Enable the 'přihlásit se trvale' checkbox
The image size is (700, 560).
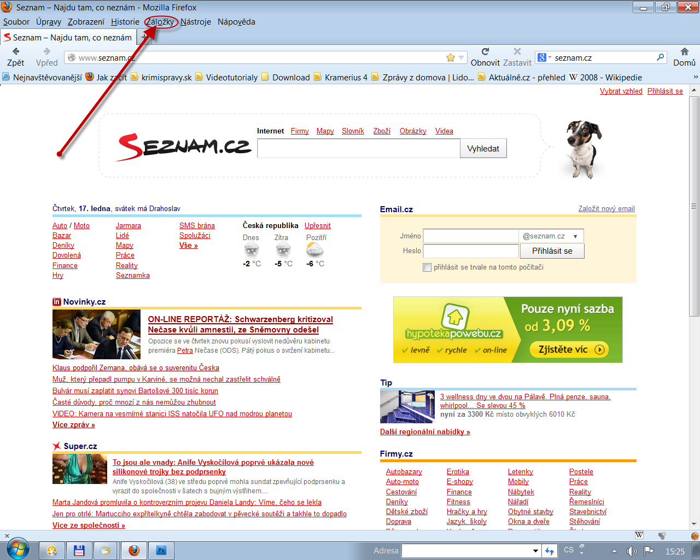(x=427, y=267)
